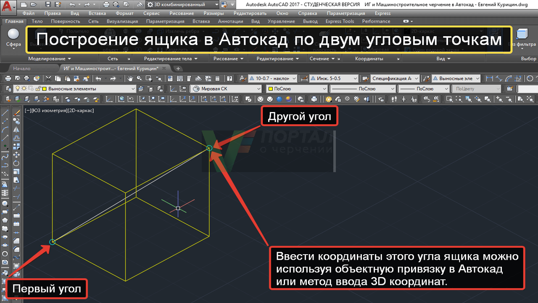Open the color control dropdown ПоСлою
Screen dimensions: 538x303
[x=297, y=89]
